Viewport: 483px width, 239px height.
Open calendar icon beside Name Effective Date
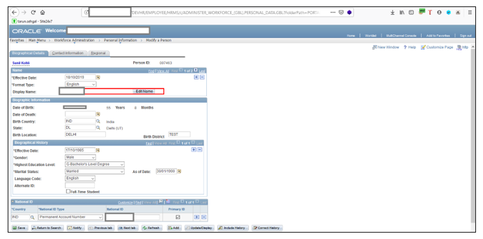[98, 78]
